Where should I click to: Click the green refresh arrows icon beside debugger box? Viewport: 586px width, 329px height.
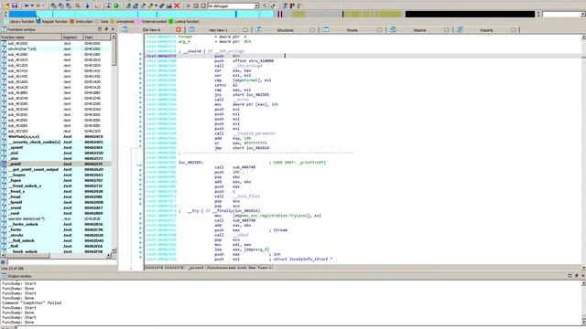pyautogui.click(x=273, y=5)
